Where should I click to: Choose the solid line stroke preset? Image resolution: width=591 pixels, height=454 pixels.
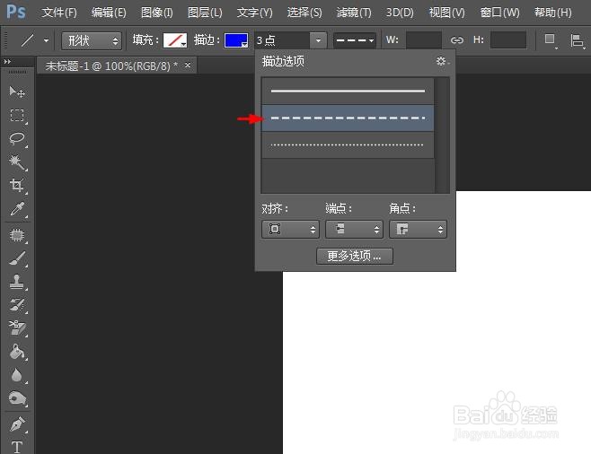[x=348, y=91]
